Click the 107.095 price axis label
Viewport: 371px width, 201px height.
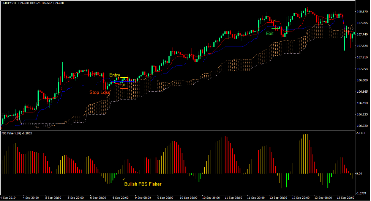click(x=362, y=69)
